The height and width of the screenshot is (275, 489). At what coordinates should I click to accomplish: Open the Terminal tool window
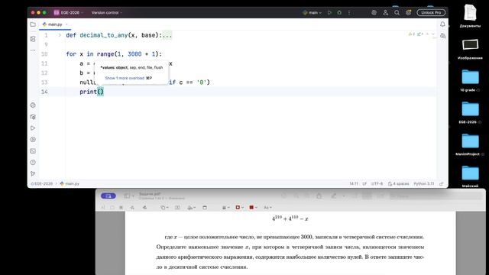tap(33, 151)
